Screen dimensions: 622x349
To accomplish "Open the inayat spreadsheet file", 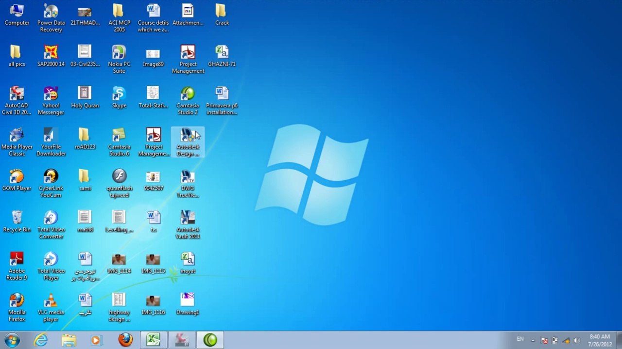I will click(188, 263).
